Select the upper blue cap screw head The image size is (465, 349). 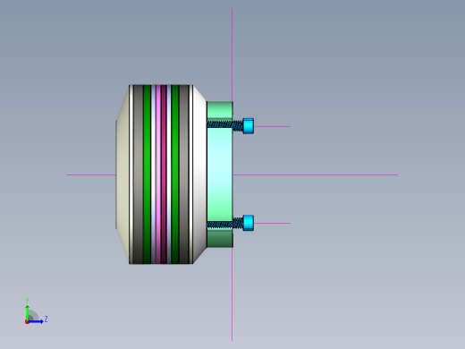(249, 126)
